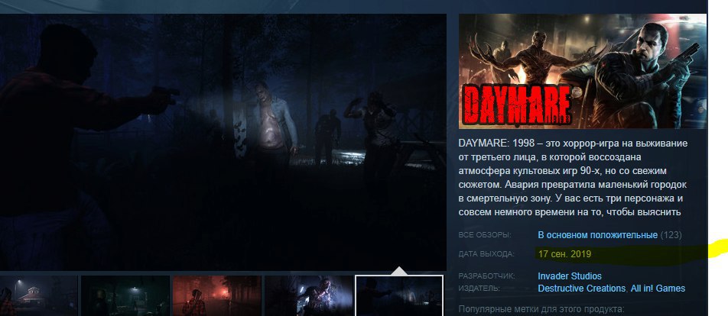Click the 'ДАТА ВЫХОДА:' label

486,254
